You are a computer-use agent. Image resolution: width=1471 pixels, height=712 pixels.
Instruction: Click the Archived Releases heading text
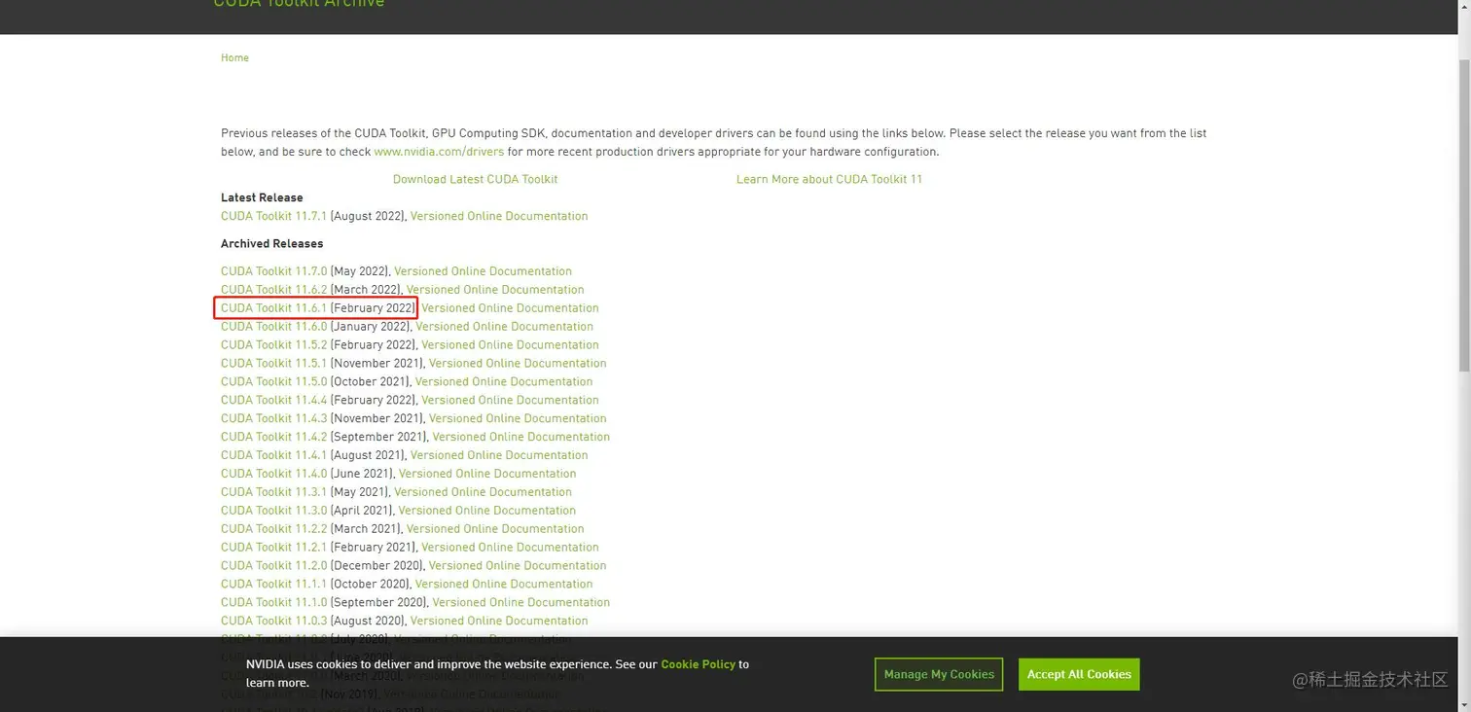coord(271,244)
